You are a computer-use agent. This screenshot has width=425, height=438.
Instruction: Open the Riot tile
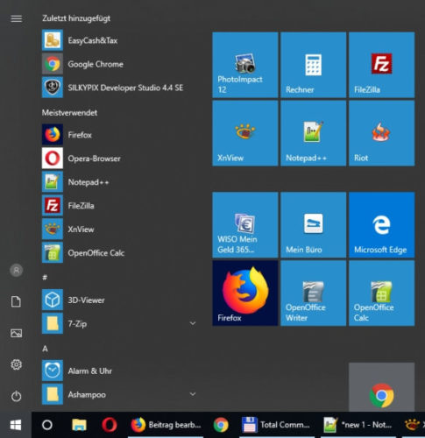pyautogui.click(x=382, y=133)
